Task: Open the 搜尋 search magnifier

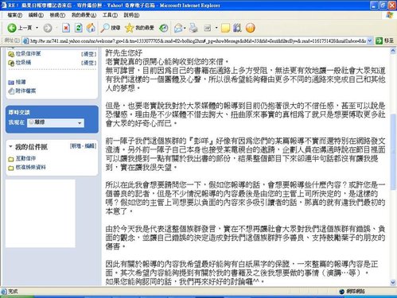Action: tap(111, 28)
